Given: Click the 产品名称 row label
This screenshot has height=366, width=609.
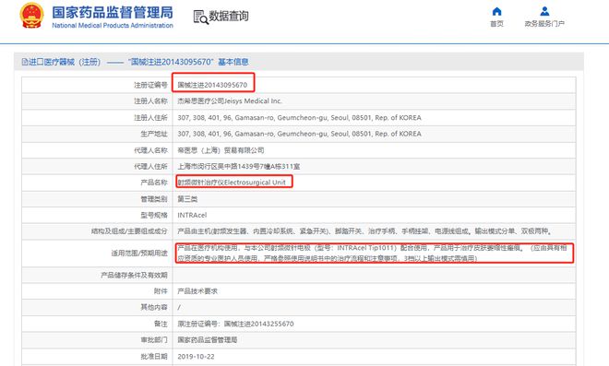Looking at the screenshot, I should [154, 183].
